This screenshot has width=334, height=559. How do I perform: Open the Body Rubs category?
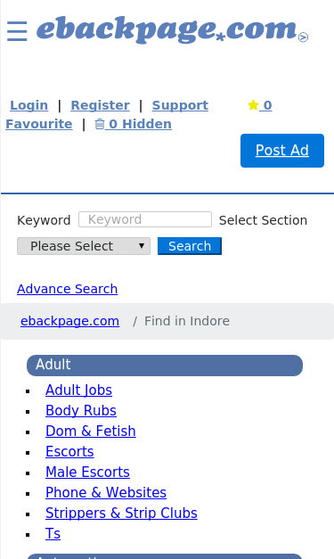pyautogui.click(x=81, y=410)
